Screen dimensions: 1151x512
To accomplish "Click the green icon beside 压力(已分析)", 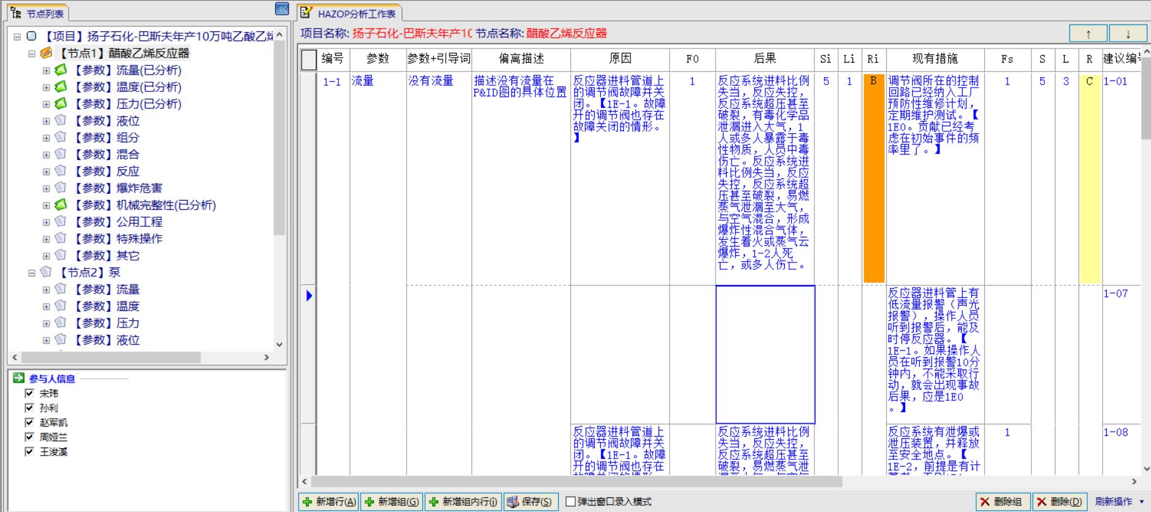I will [61, 104].
